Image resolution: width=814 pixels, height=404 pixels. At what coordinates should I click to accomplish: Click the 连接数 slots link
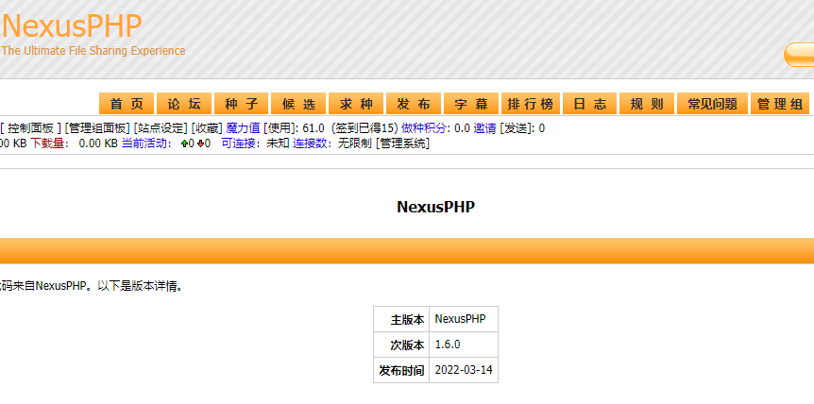[312, 143]
